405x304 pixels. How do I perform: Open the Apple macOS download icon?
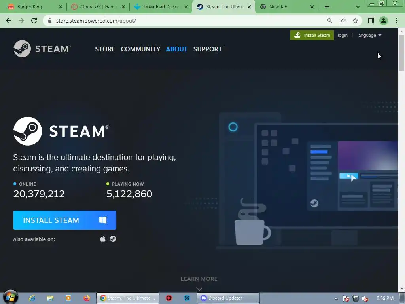[103, 239]
